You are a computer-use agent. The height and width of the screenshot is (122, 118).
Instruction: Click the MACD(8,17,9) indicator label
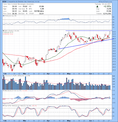(10, 91)
